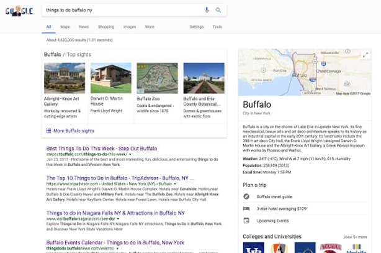Open Things to do in Niagara Falls result
Image resolution: width=381 pixels, height=253 pixels.
pos(115,213)
